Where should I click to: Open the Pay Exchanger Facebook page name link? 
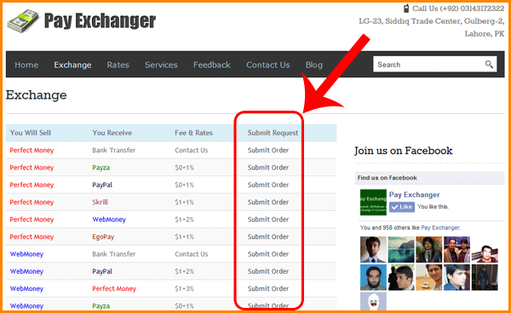(414, 195)
